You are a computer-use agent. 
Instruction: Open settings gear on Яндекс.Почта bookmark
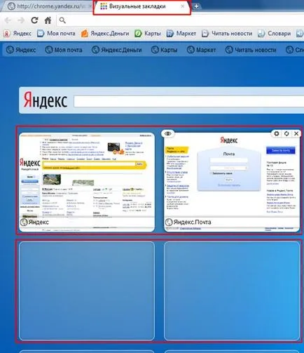[277, 133]
